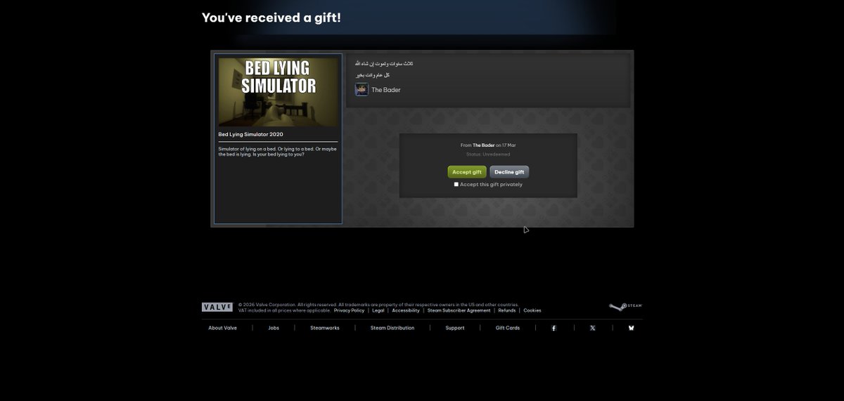Open the Legal link in the footer
Image resolution: width=844 pixels, height=401 pixels.
(x=378, y=310)
